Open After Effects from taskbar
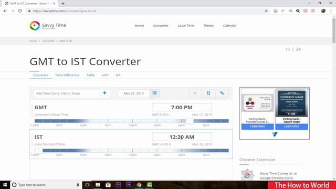Screen dimensions: 336x189 pyautogui.click(x=129, y=184)
